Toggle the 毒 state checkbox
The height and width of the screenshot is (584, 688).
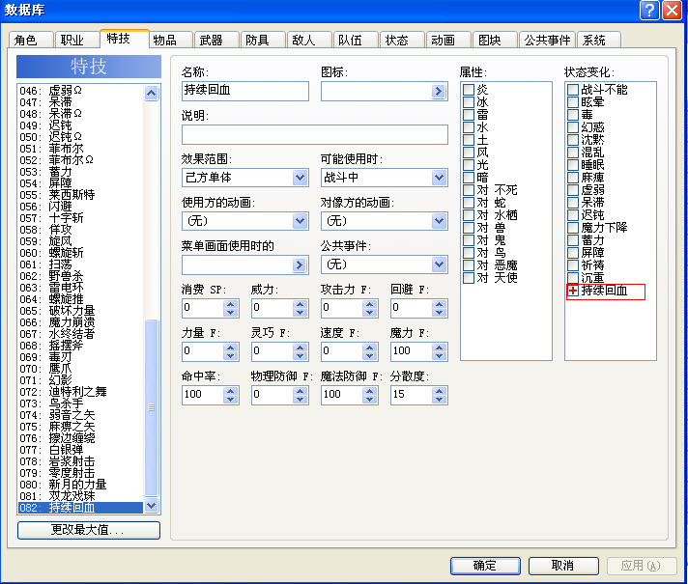(x=573, y=115)
